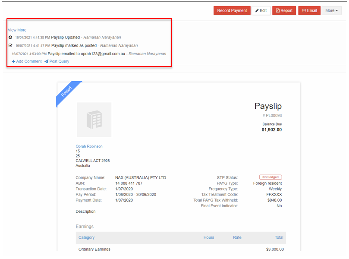The height and width of the screenshot is (259, 349).
Task: Generate the PDF Report
Action: point(284,10)
